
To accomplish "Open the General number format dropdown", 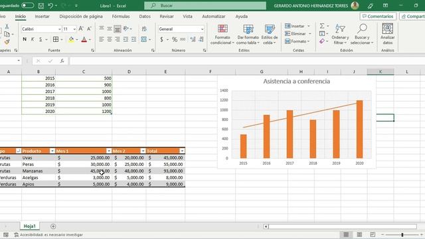I will tap(202, 29).
